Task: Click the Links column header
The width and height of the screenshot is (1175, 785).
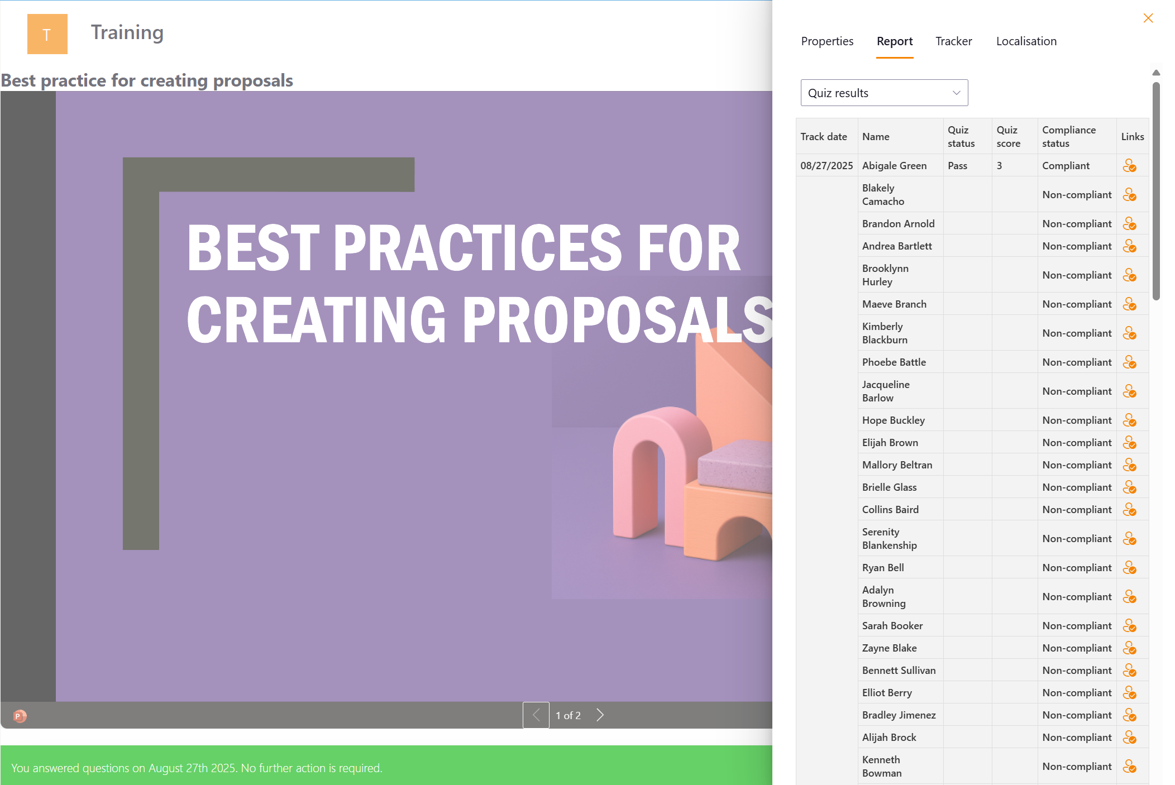Action: [1133, 137]
